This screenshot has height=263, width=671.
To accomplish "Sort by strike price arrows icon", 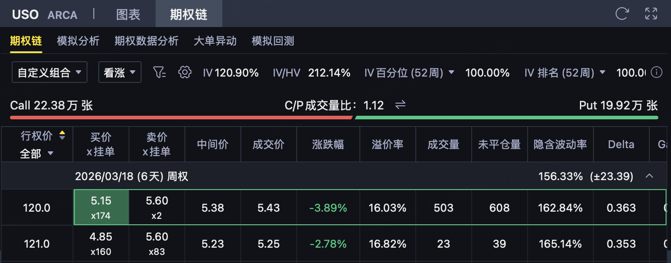I will point(62,136).
